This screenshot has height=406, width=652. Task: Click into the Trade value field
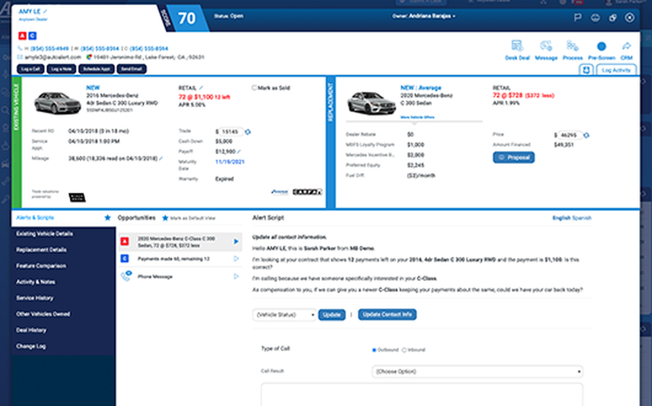[x=230, y=132]
